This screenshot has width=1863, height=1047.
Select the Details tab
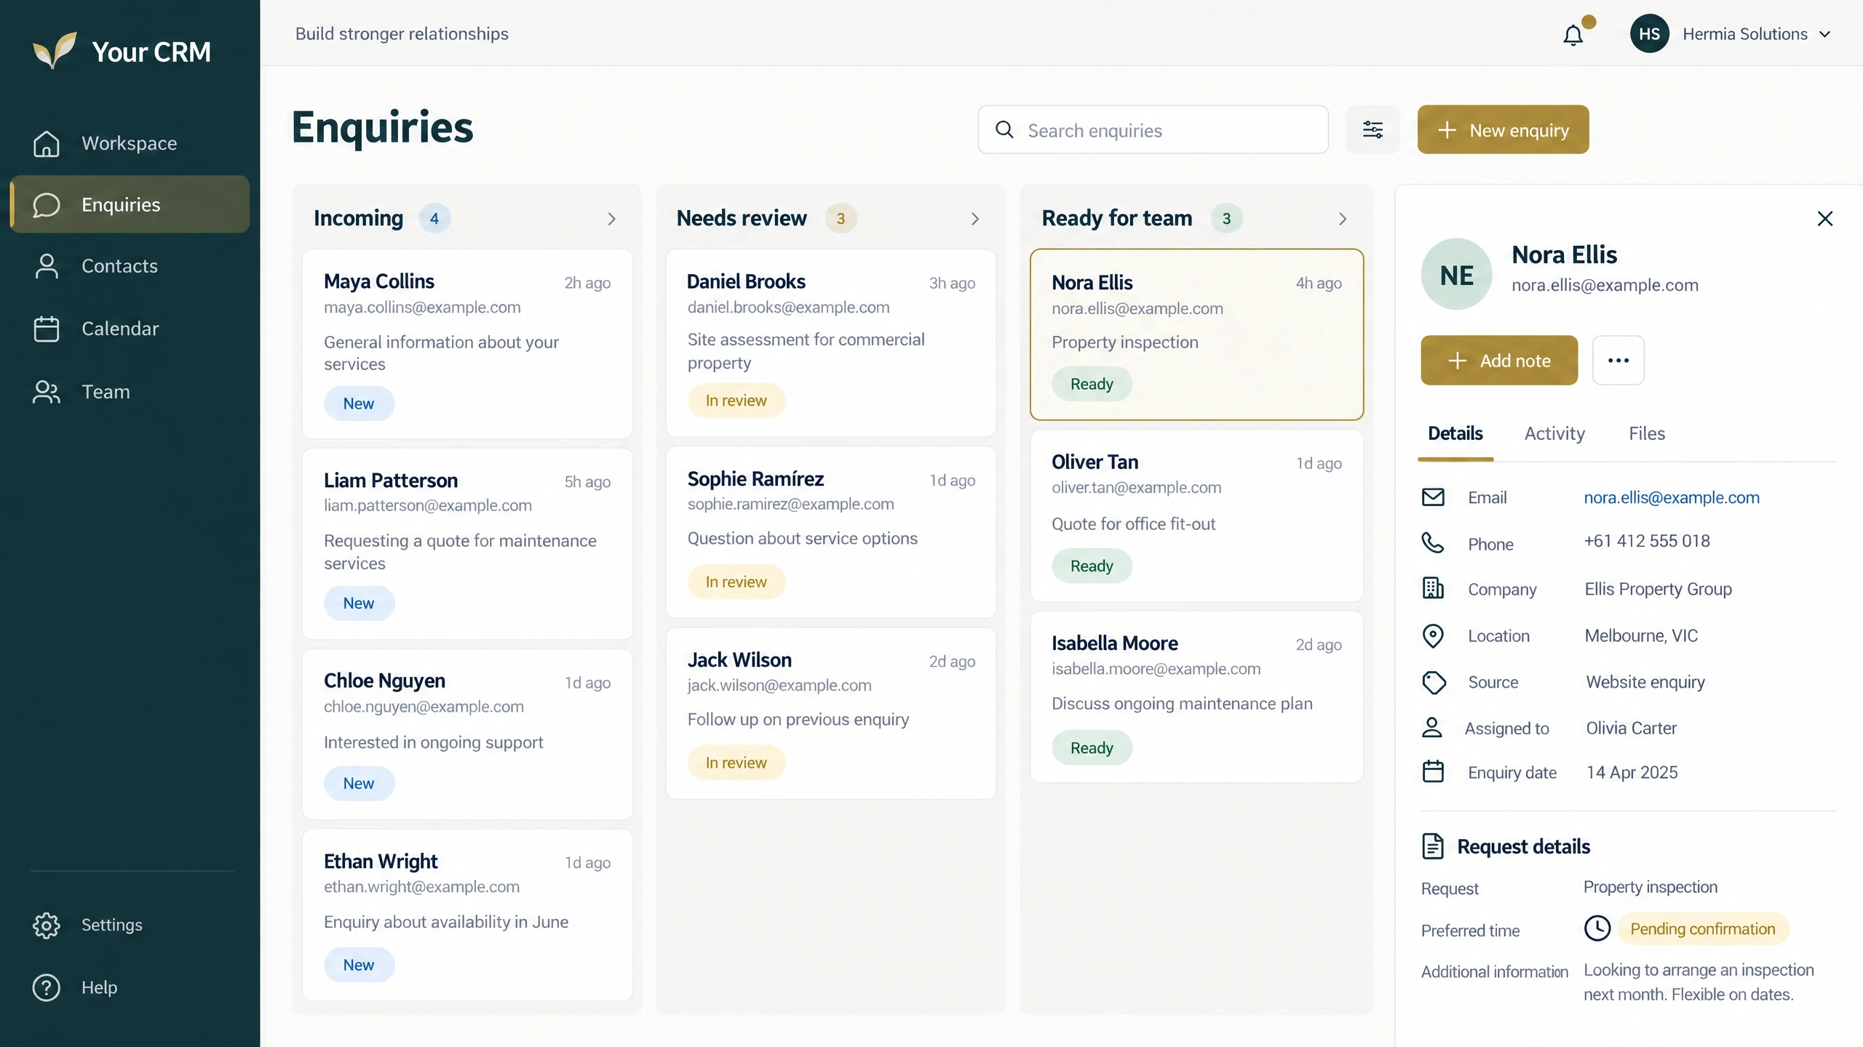[x=1455, y=433]
